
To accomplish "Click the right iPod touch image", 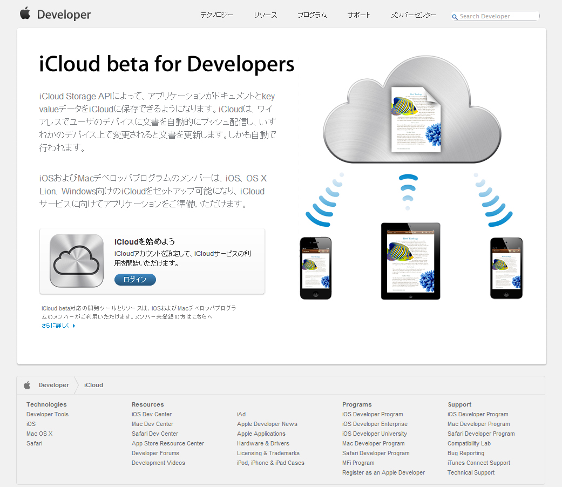I will tap(506, 268).
